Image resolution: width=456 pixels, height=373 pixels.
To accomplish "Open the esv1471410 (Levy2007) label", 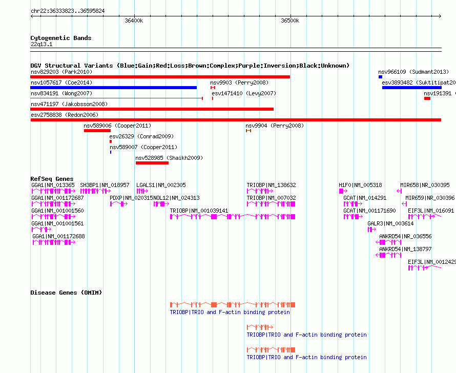I will [x=244, y=93].
